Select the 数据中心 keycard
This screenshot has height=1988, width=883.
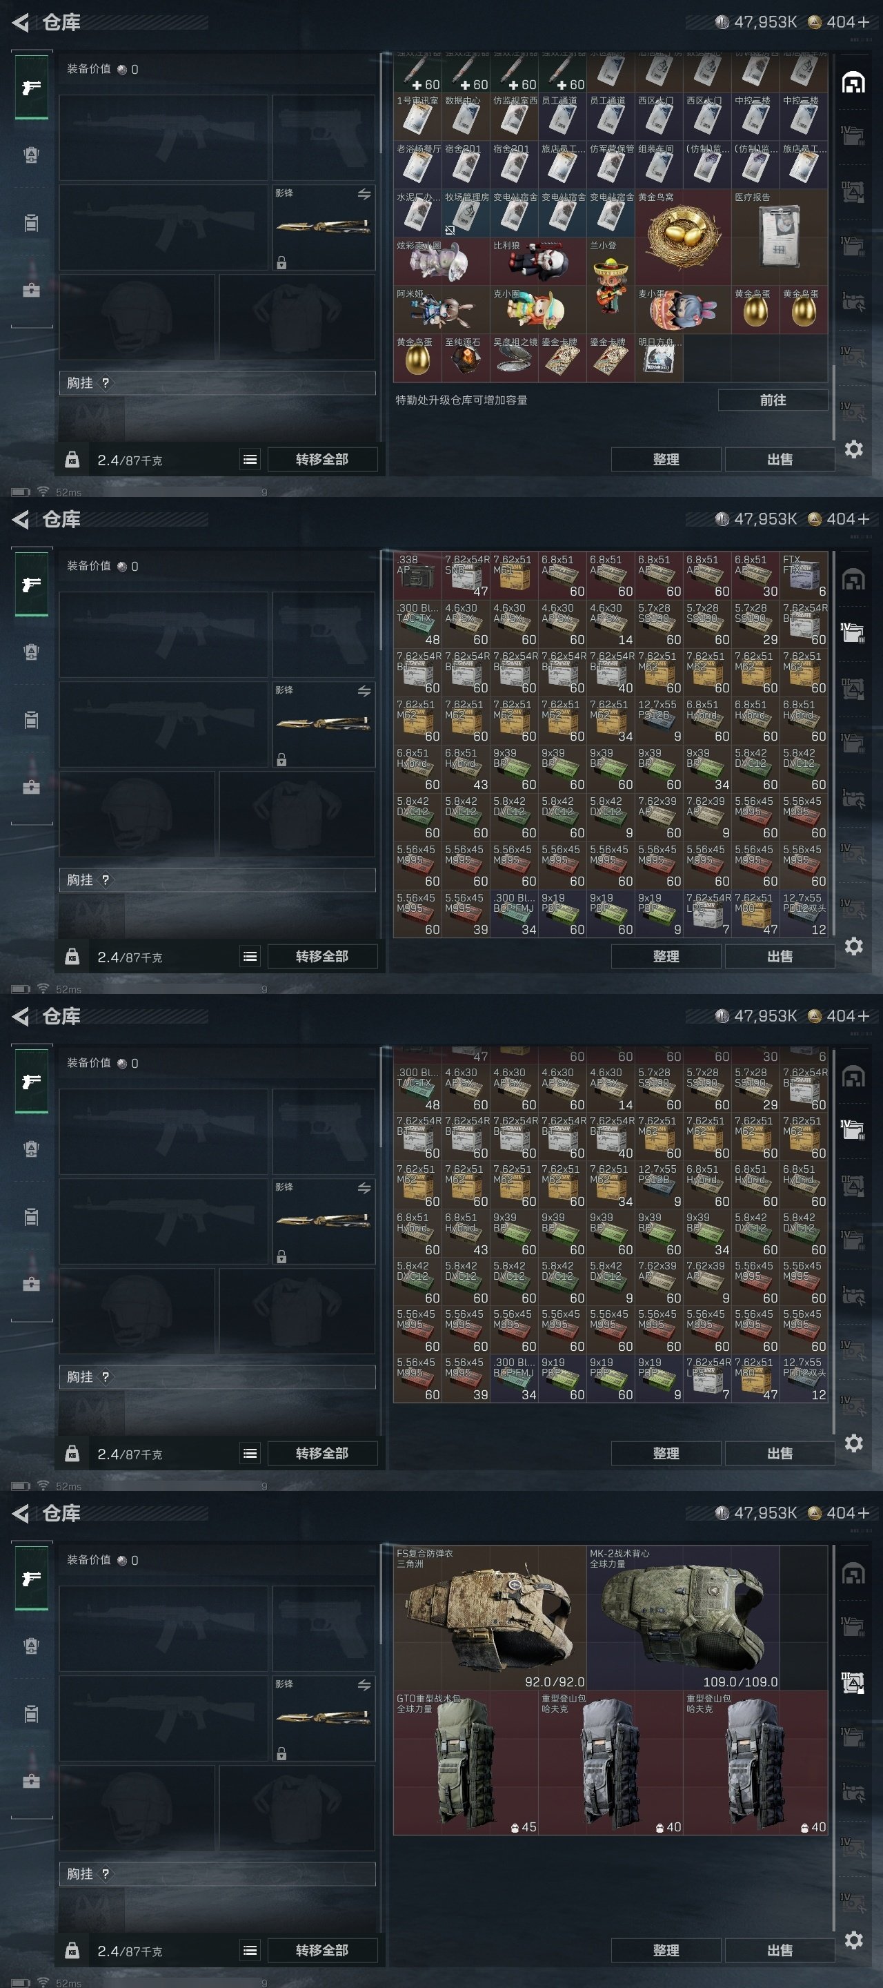(x=466, y=117)
